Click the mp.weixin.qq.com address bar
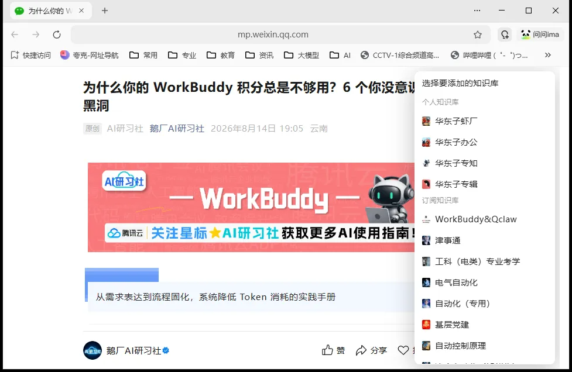Image resolution: width=572 pixels, height=372 pixels. 273,35
